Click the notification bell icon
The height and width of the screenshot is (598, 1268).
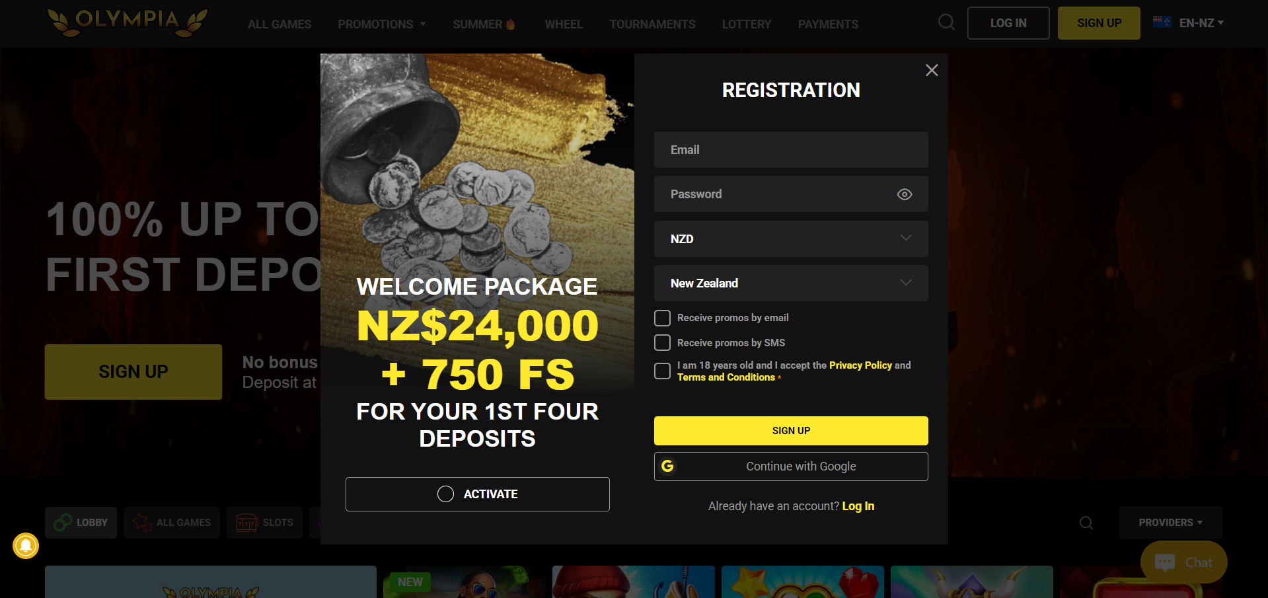pyautogui.click(x=26, y=546)
